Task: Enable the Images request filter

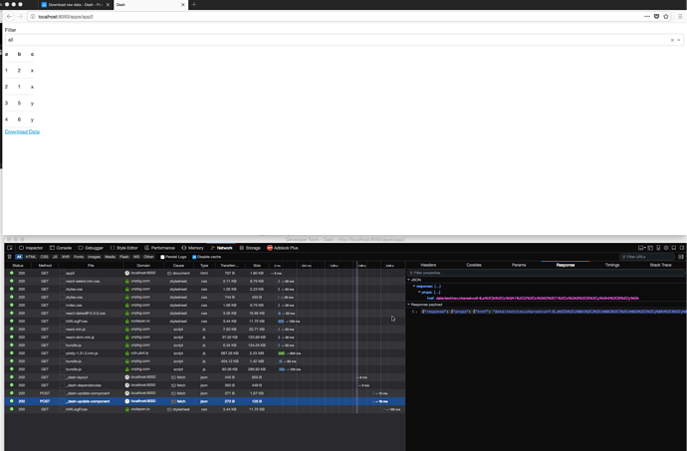Action: pyautogui.click(x=94, y=257)
